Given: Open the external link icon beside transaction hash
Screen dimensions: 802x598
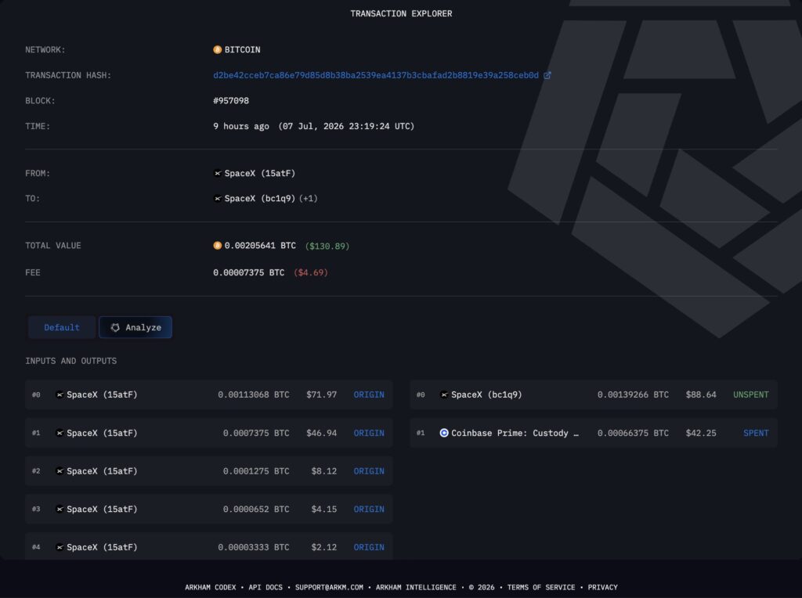Looking at the screenshot, I should [x=547, y=75].
